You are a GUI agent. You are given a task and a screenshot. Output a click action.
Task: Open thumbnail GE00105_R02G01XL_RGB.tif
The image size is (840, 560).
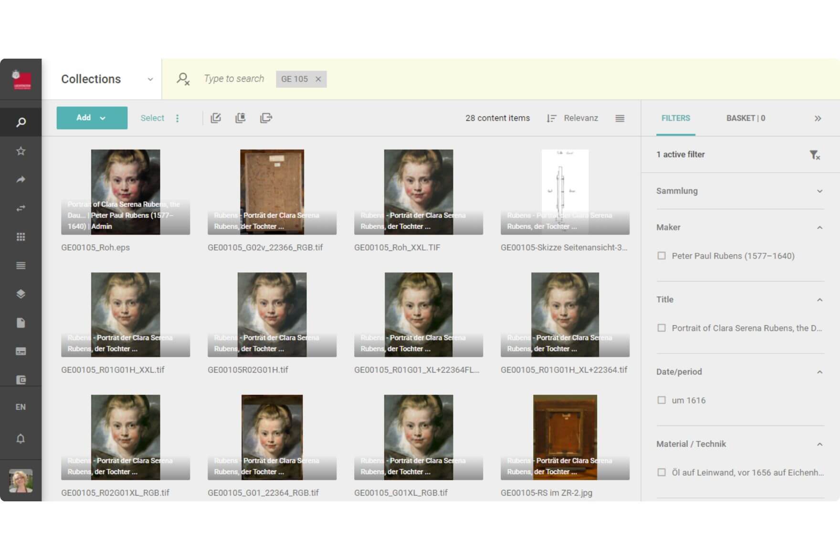coord(126,437)
